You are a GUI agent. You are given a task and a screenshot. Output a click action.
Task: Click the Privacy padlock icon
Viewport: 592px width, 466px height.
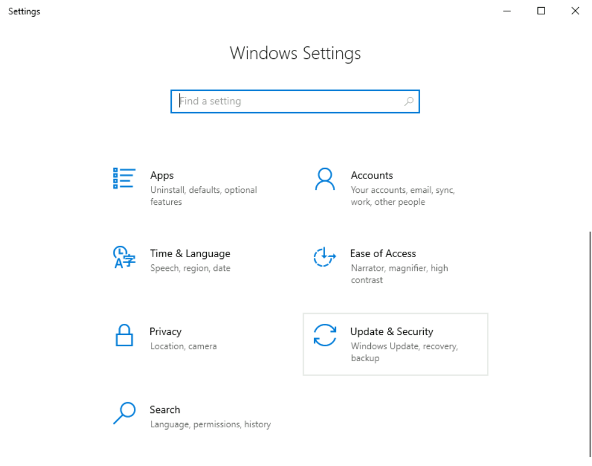pyautogui.click(x=124, y=335)
